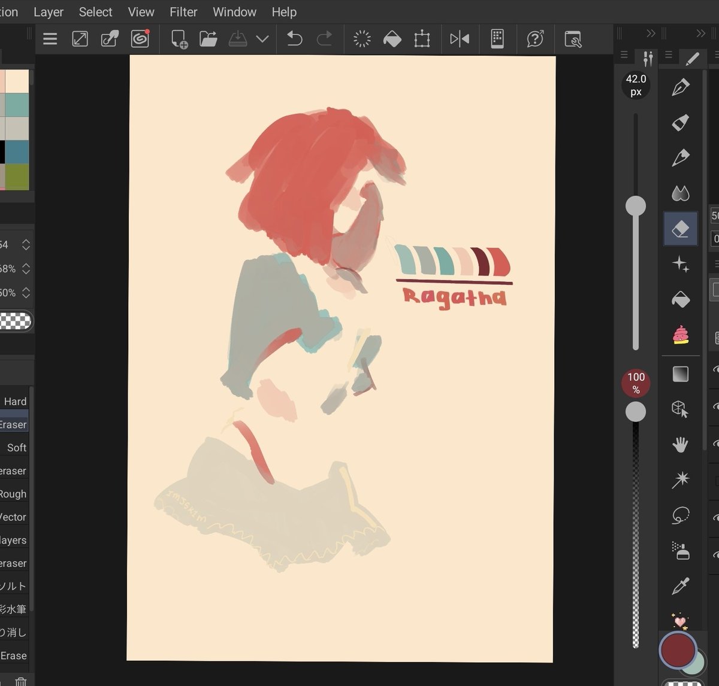The height and width of the screenshot is (686, 719).
Task: Select the Eyedropper tool
Action: click(x=681, y=586)
